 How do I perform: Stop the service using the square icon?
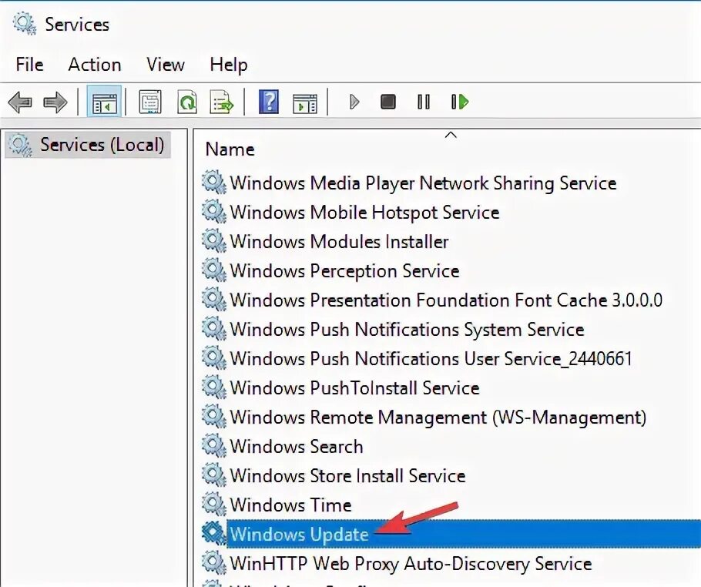(x=387, y=101)
